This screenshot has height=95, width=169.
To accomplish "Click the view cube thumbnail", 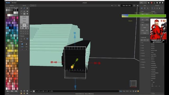I will (x=133, y=84).
